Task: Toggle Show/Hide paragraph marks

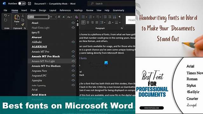Action: [x=120, y=17]
